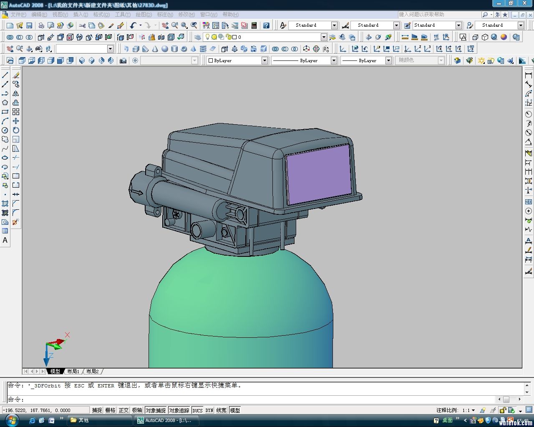Click the Erase tool icon
The height and width of the screenshot is (427, 534).
coord(16,75)
